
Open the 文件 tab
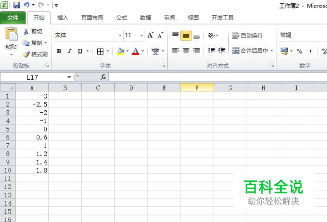point(13,18)
